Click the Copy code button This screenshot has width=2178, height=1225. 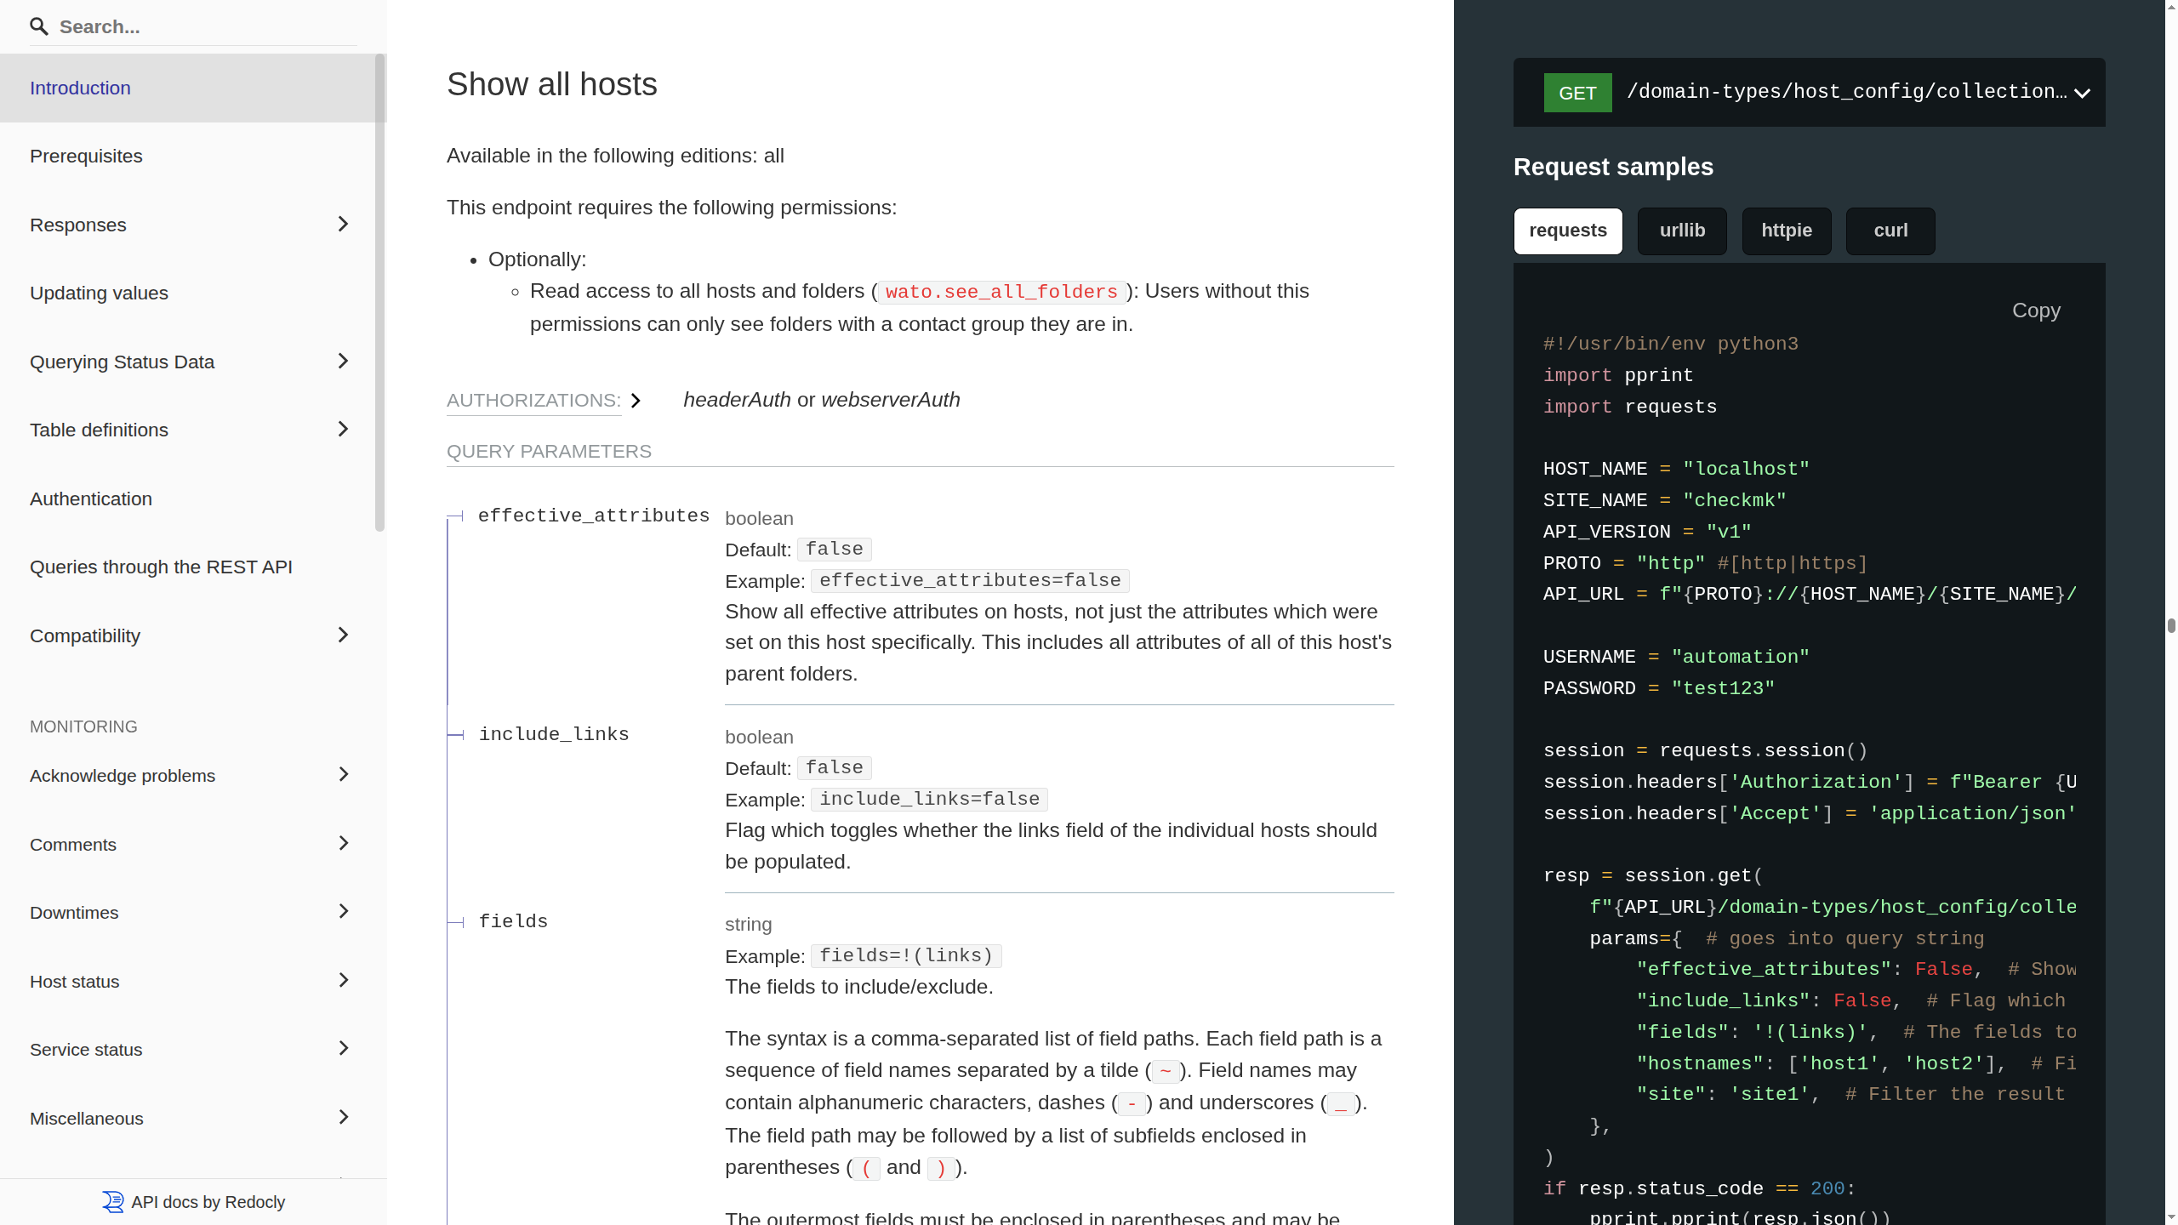[x=2035, y=310]
